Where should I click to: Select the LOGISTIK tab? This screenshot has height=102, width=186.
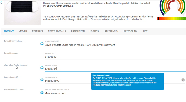tap(95, 31)
